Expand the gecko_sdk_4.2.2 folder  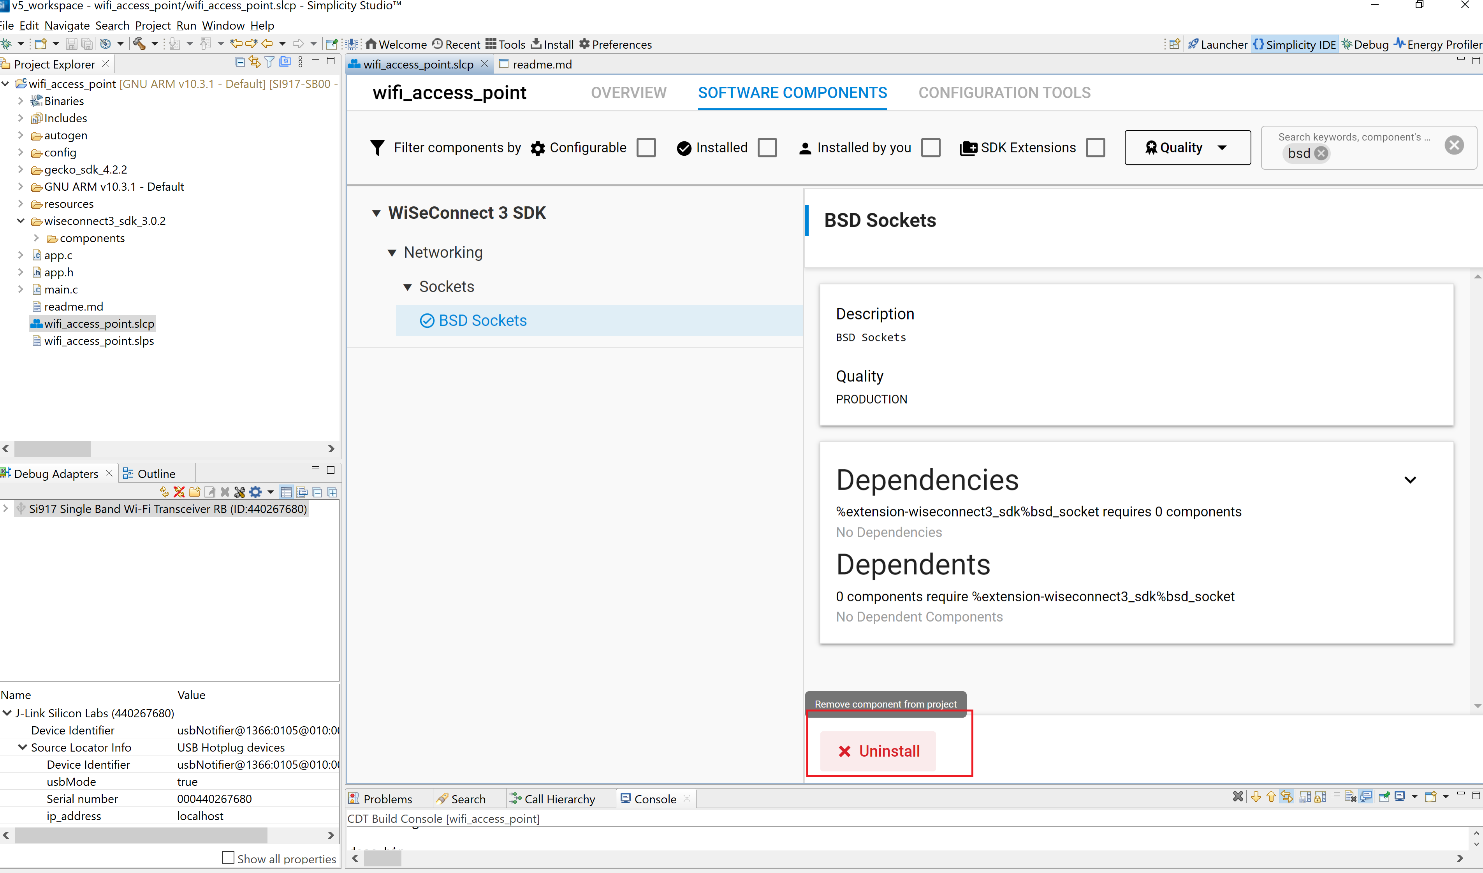coord(21,169)
